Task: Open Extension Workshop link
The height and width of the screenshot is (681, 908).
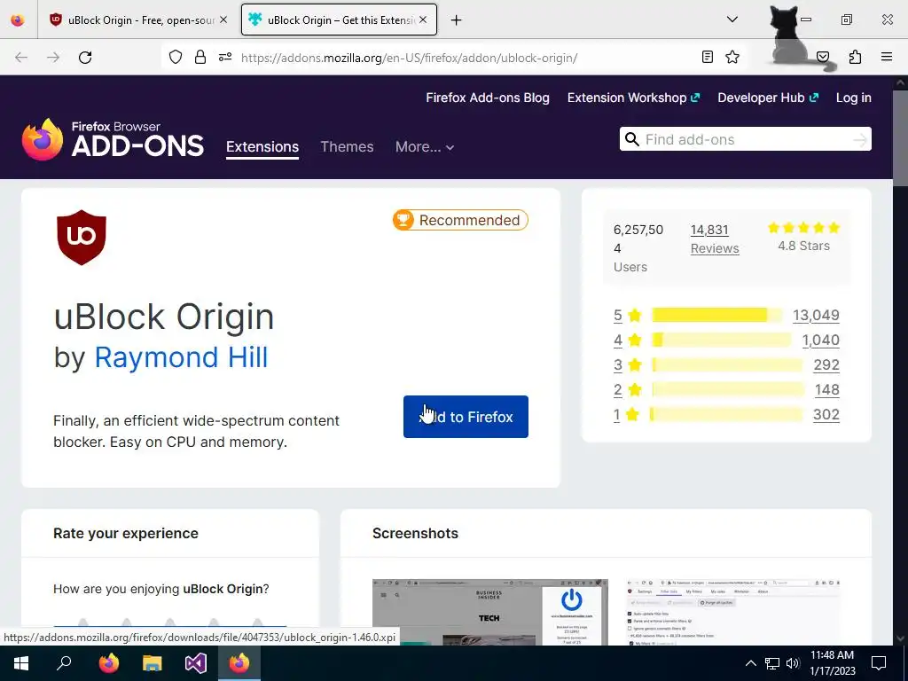Action: (x=633, y=98)
